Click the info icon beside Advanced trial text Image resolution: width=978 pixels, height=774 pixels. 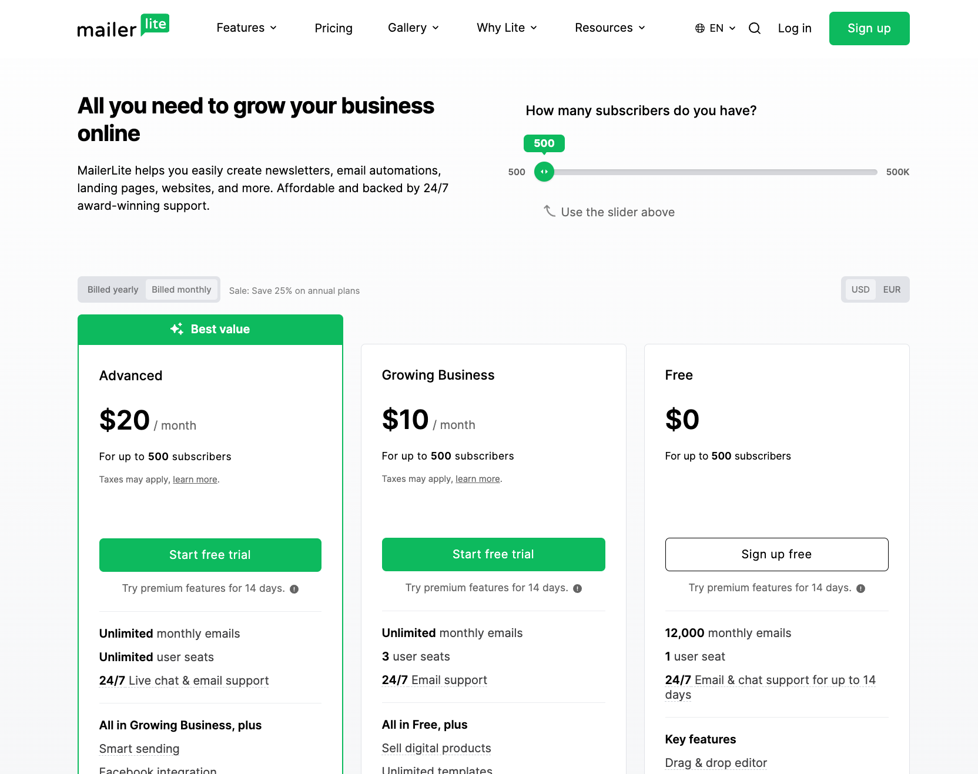coord(294,588)
